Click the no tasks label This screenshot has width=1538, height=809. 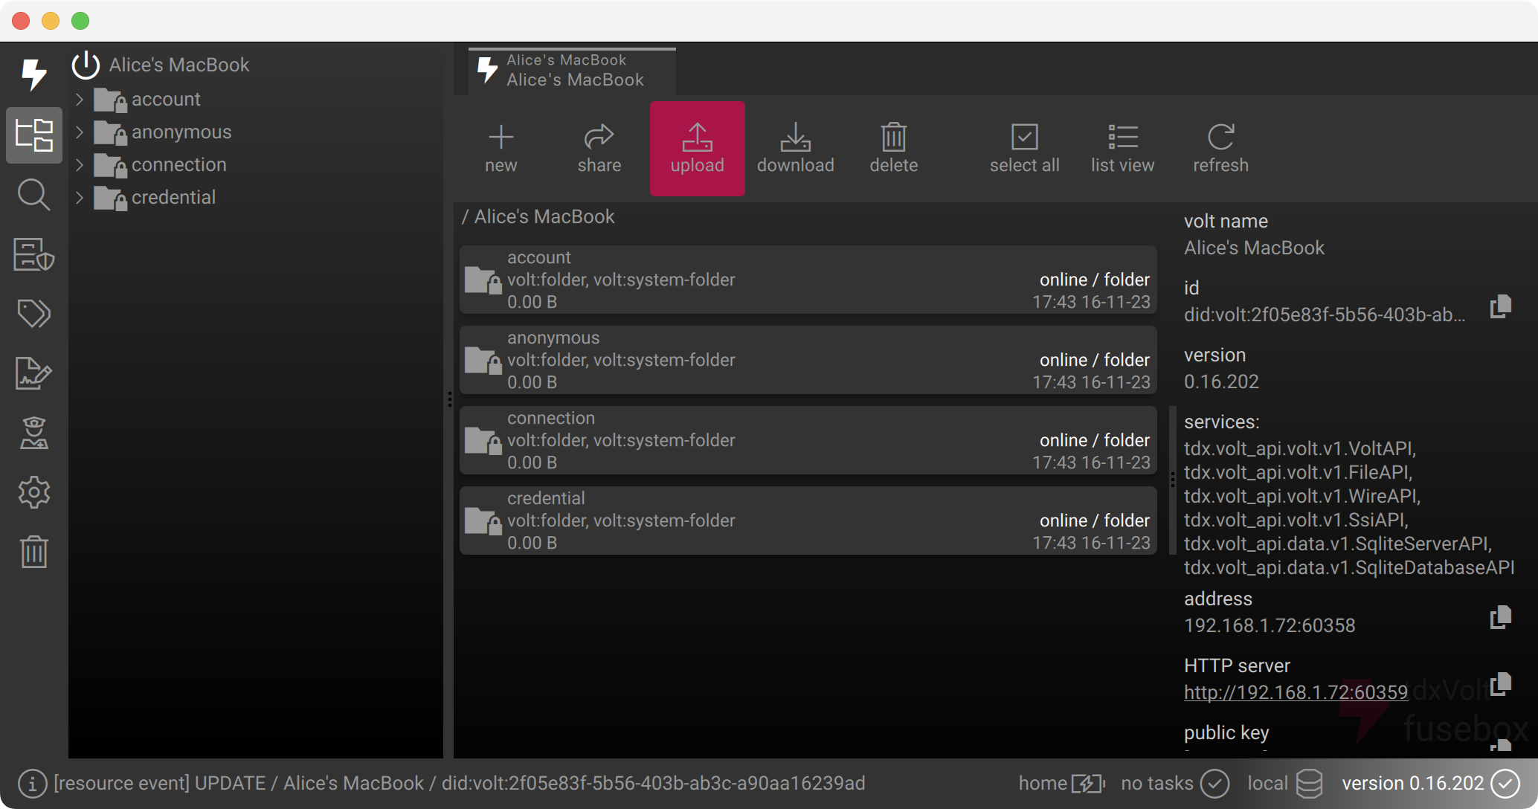1156,783
